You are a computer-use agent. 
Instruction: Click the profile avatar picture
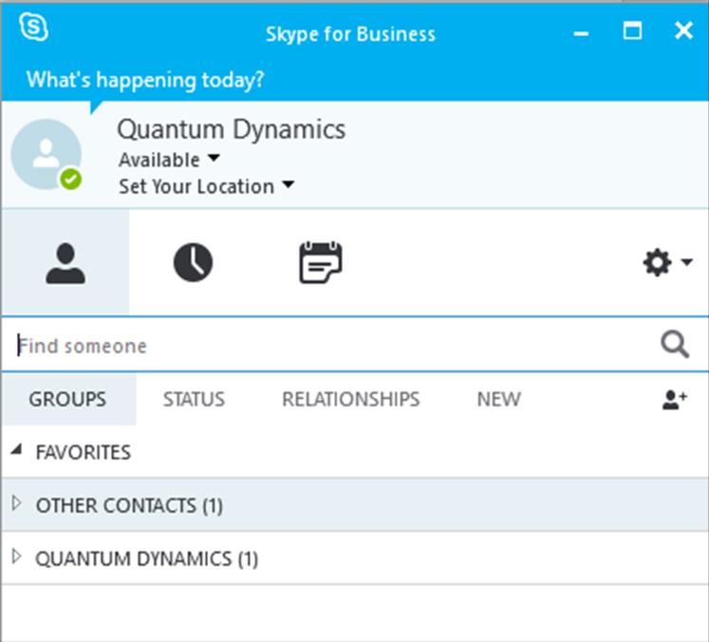47,154
